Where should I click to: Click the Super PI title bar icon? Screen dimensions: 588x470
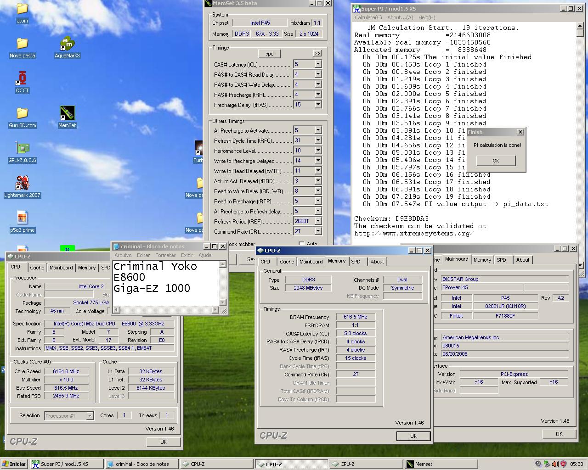click(356, 9)
